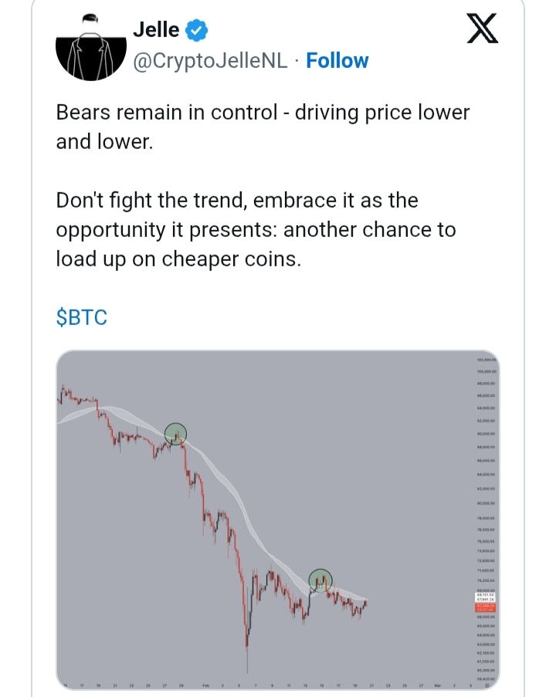This screenshot has width=556, height=697.
Task: Select the Feb label on date axis
Action: click(x=206, y=685)
